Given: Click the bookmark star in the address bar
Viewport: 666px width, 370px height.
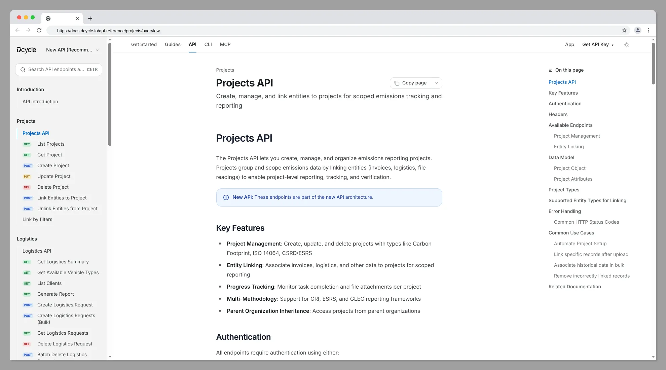Looking at the screenshot, I should [x=624, y=30].
